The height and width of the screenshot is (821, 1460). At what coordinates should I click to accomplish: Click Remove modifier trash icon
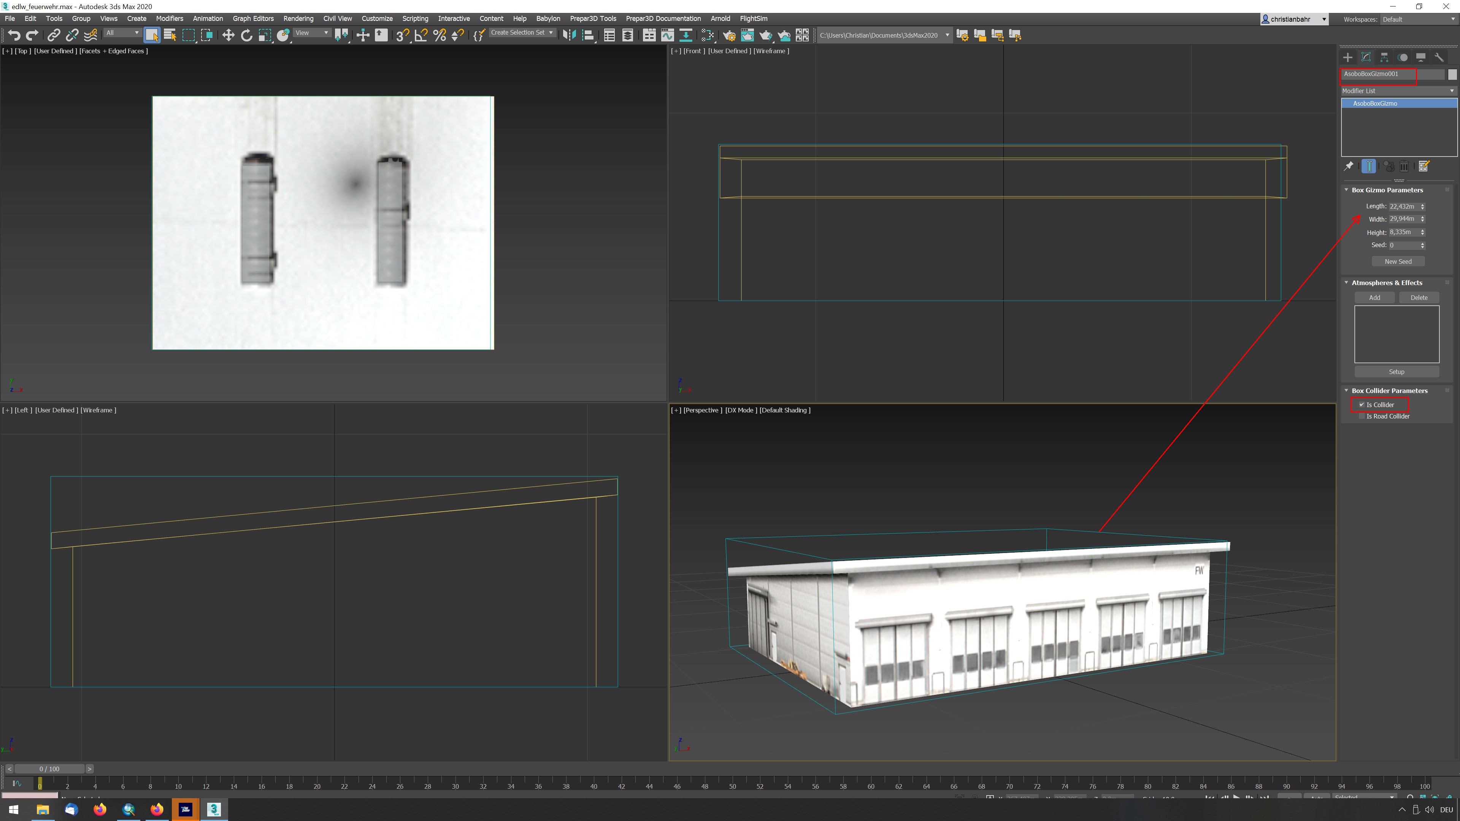tap(1404, 166)
